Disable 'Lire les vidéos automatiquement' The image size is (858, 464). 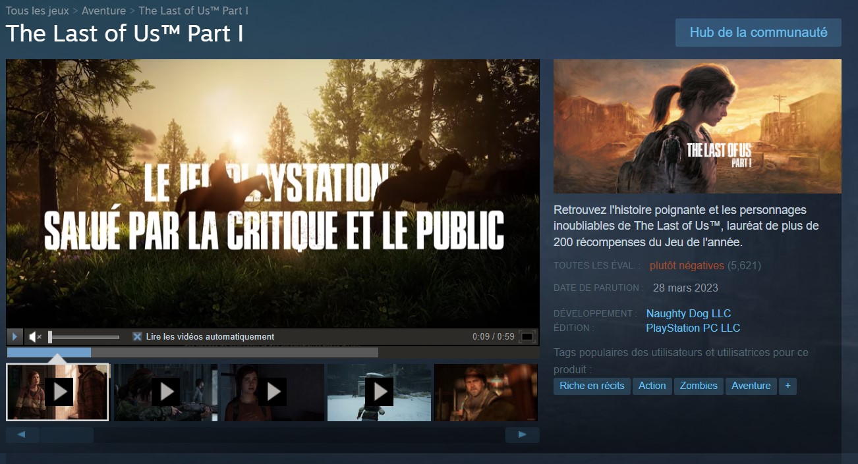[137, 336]
